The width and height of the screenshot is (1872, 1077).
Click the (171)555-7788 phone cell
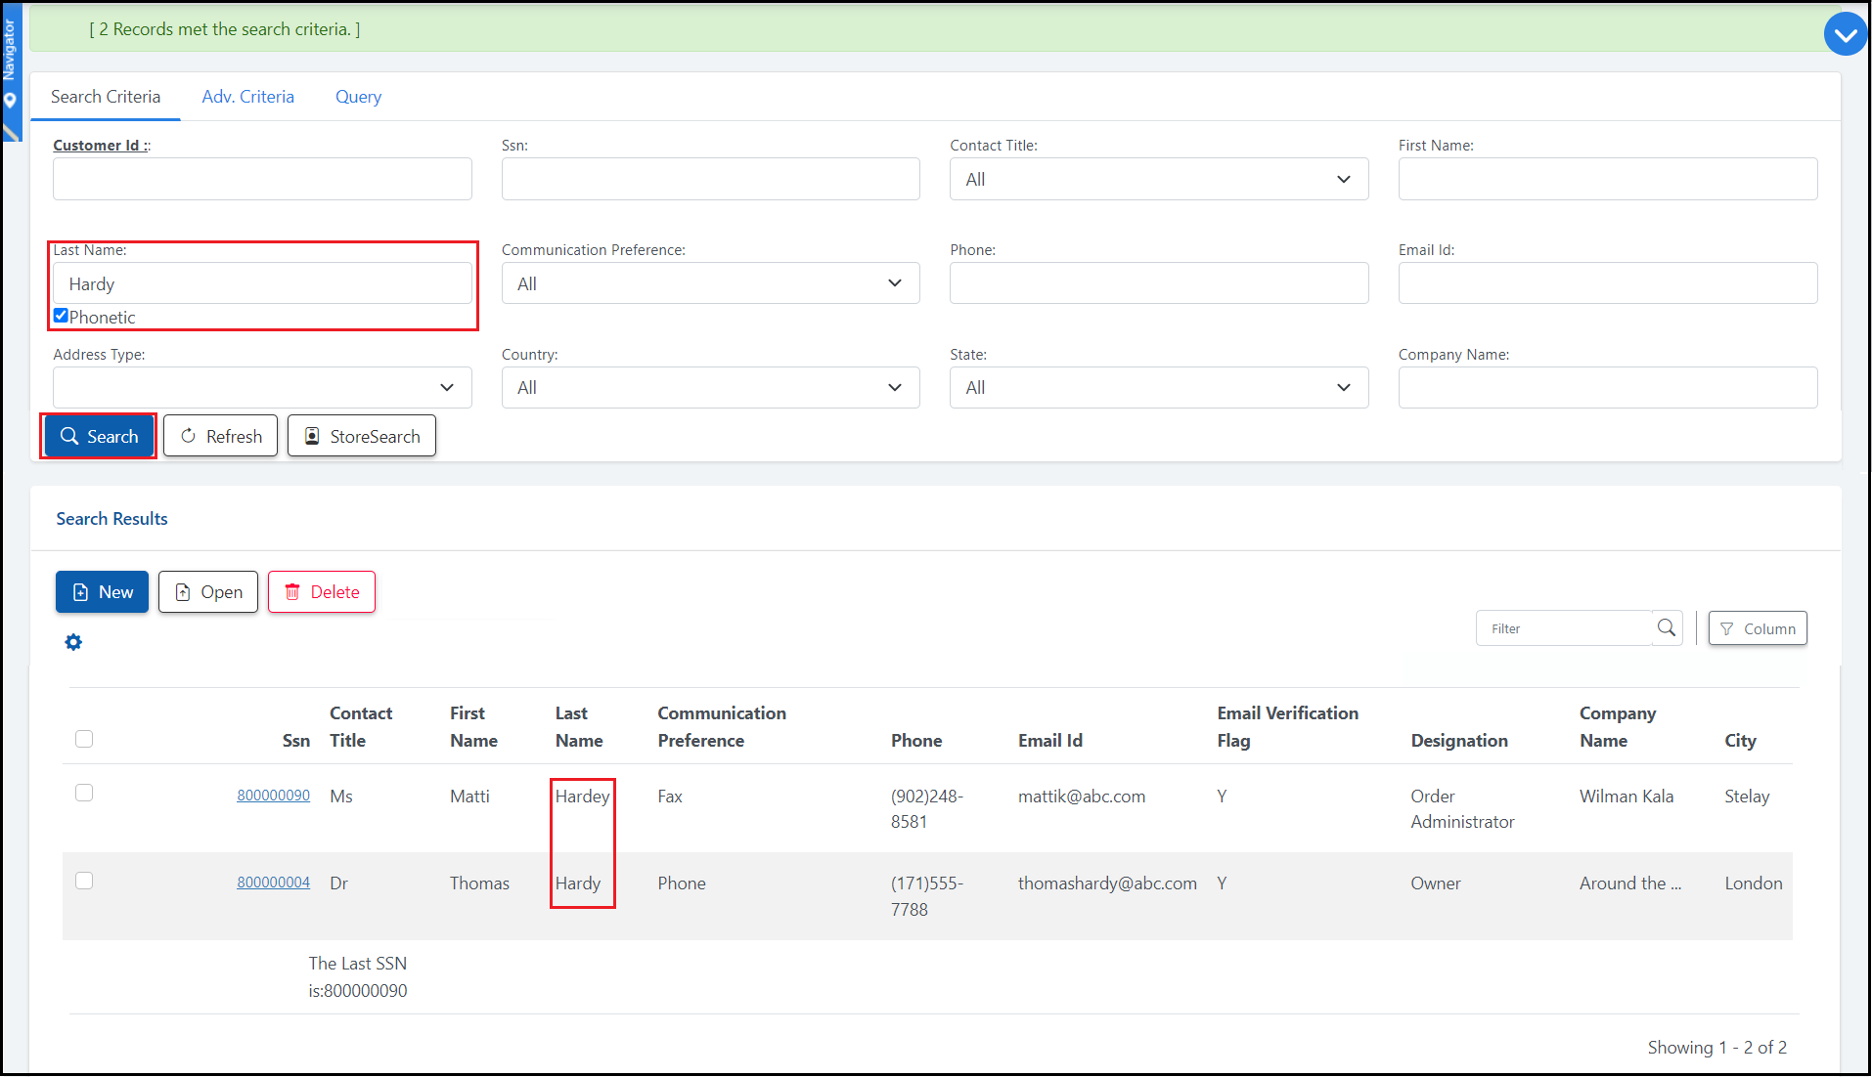(927, 896)
